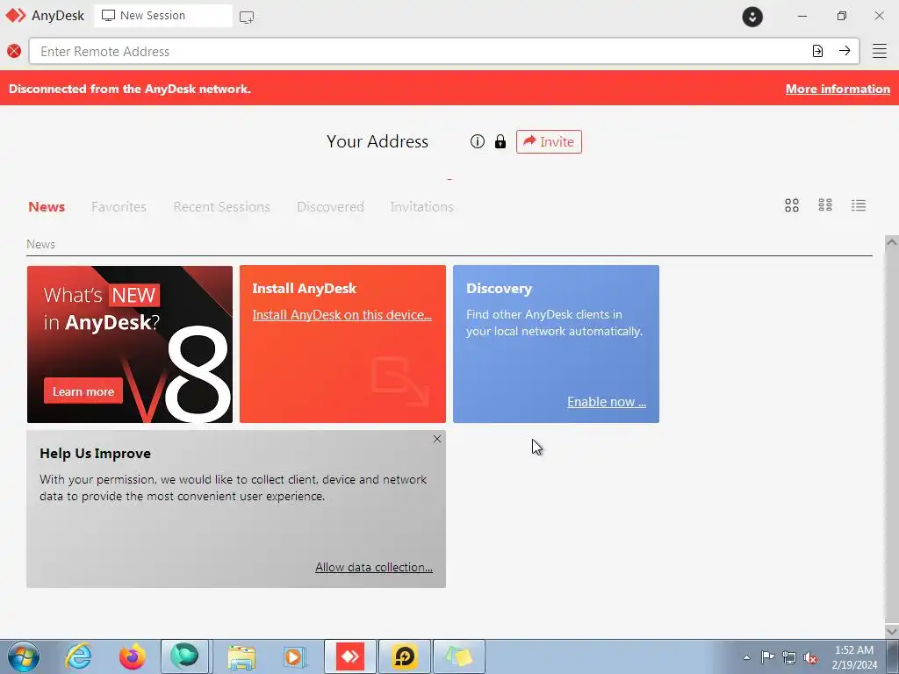This screenshot has height=674, width=899.
Task: Switch to large tiles view
Action: coord(792,205)
